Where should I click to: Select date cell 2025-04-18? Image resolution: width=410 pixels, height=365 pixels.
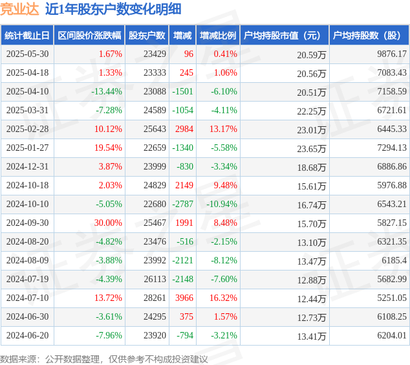coord(27,72)
